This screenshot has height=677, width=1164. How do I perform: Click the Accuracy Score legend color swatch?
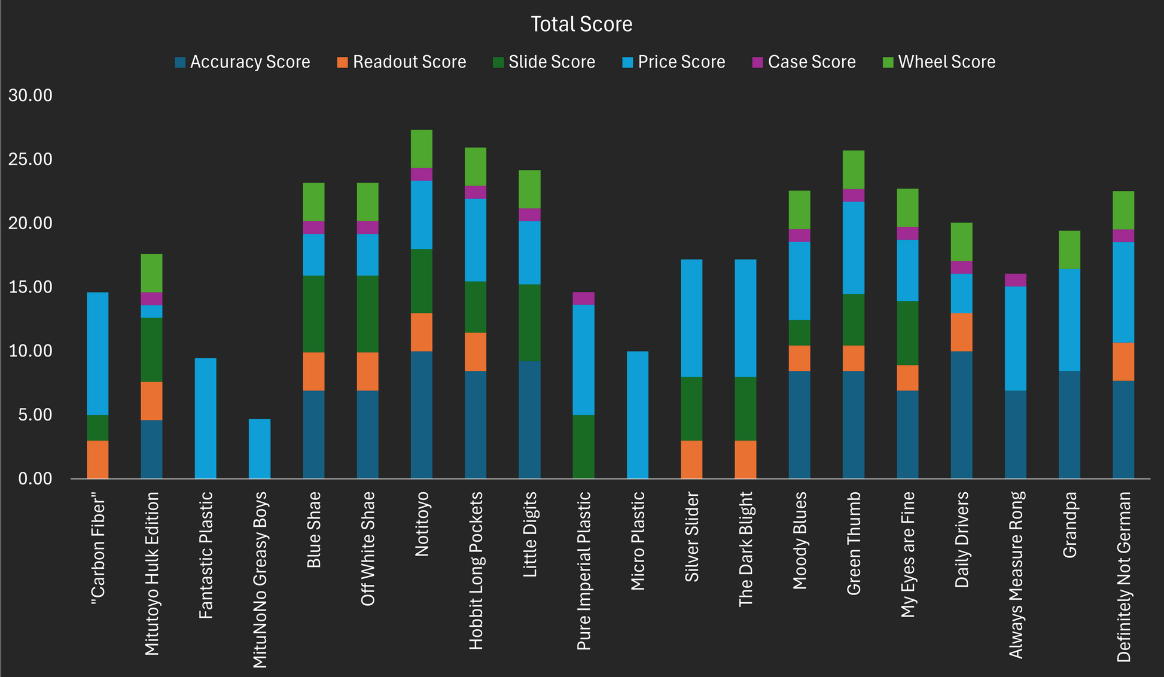tap(180, 62)
